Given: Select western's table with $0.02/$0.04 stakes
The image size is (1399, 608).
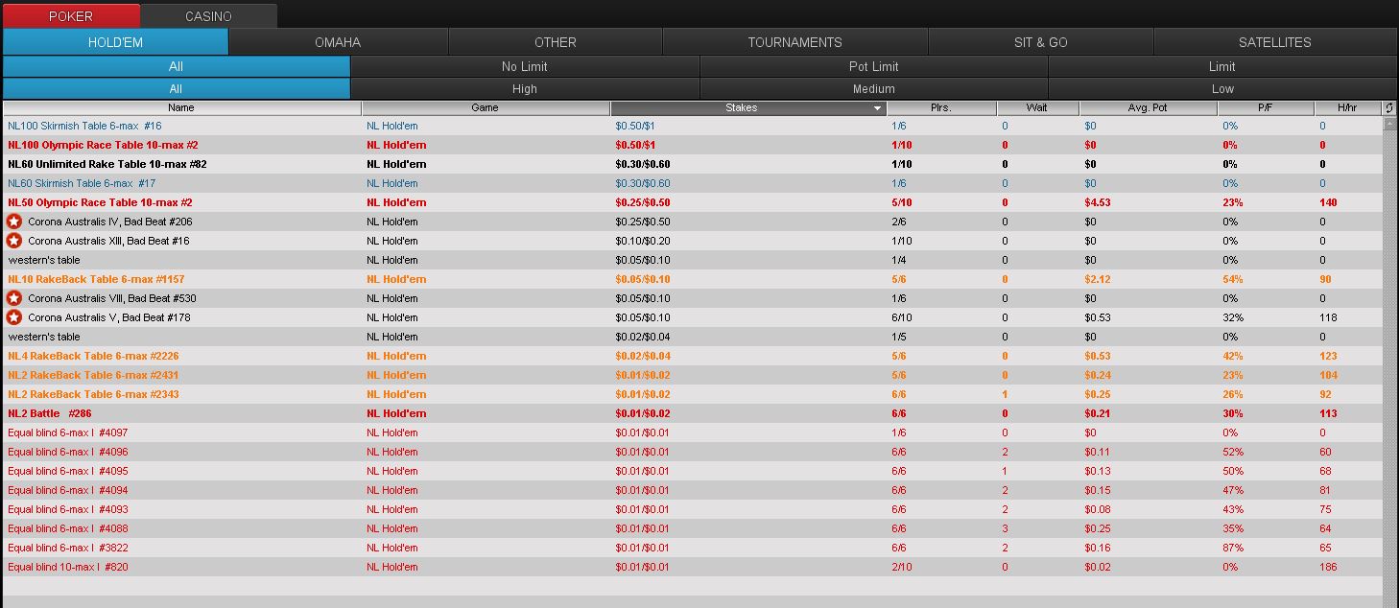Looking at the screenshot, I should (x=692, y=337).
